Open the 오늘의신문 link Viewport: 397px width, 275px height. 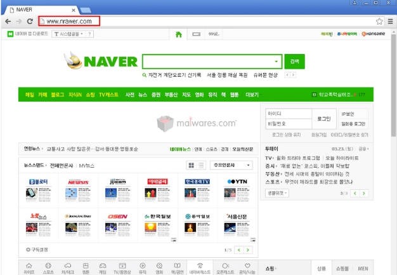coord(243,149)
